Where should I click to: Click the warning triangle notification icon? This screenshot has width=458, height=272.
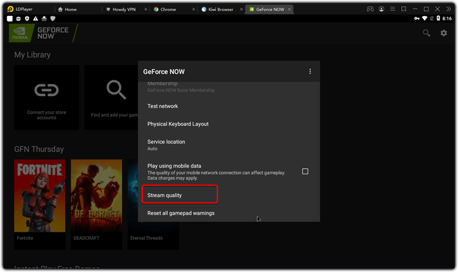coord(35,19)
